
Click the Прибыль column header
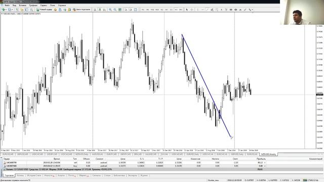(261, 159)
